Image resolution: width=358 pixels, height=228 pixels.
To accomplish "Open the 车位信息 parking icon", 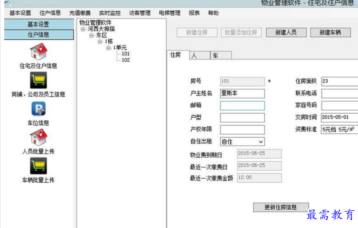I will point(38,109).
